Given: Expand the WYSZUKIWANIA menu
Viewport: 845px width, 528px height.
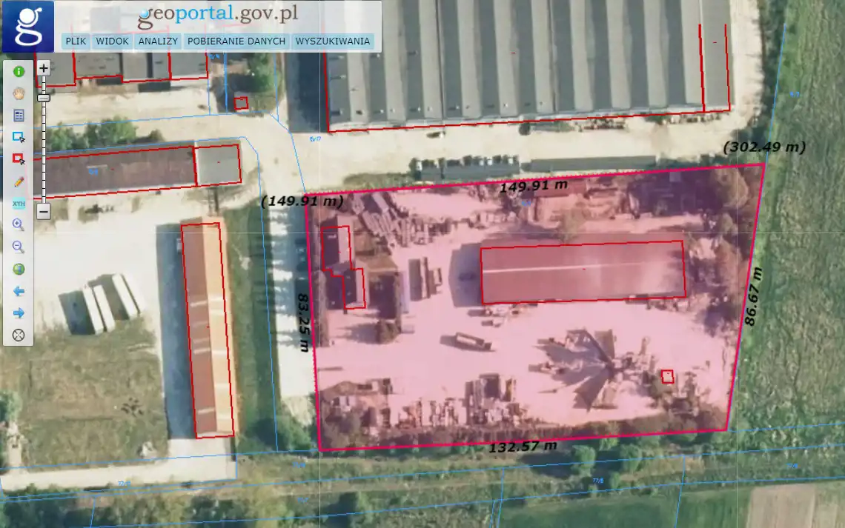Looking at the screenshot, I should pos(332,41).
